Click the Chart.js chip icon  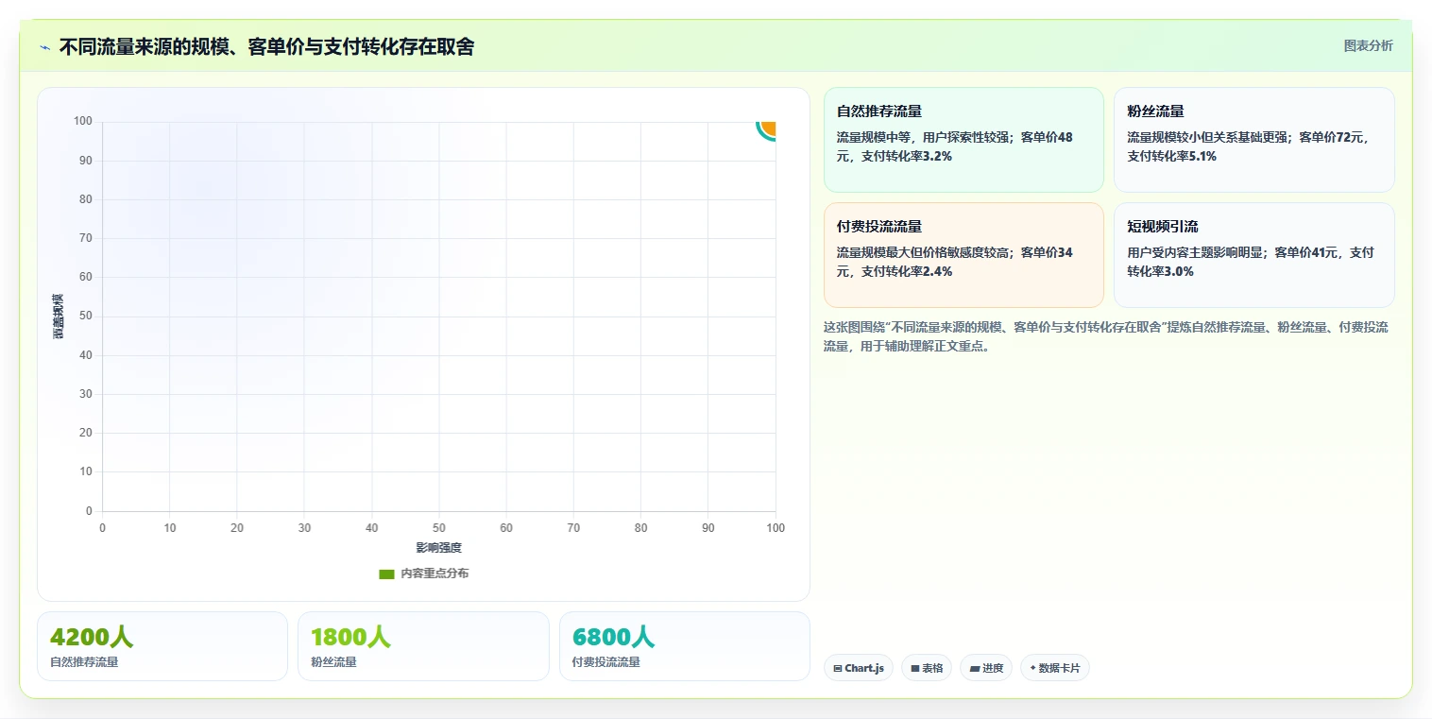click(838, 668)
